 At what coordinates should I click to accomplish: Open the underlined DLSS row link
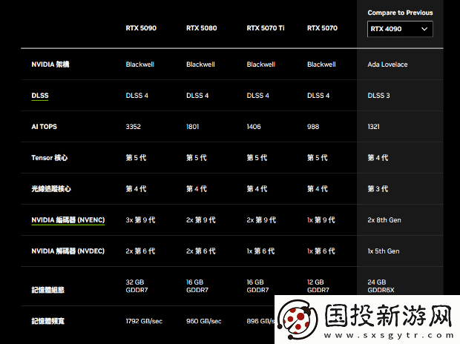[x=40, y=96]
